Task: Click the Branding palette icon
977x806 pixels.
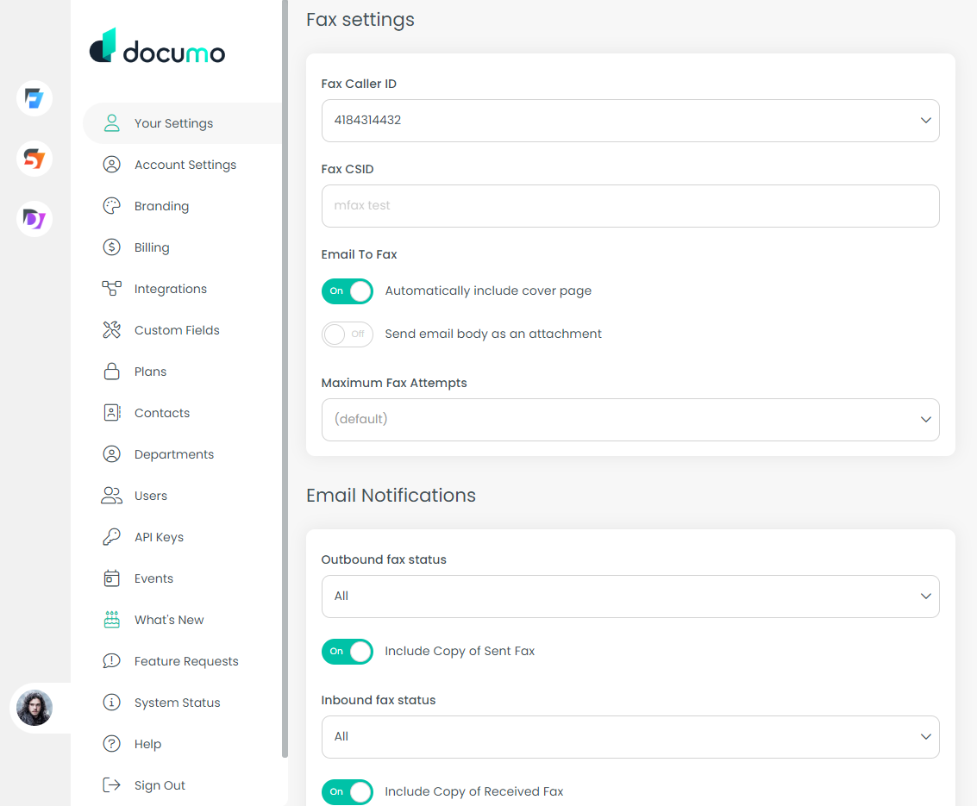Action: (x=111, y=206)
